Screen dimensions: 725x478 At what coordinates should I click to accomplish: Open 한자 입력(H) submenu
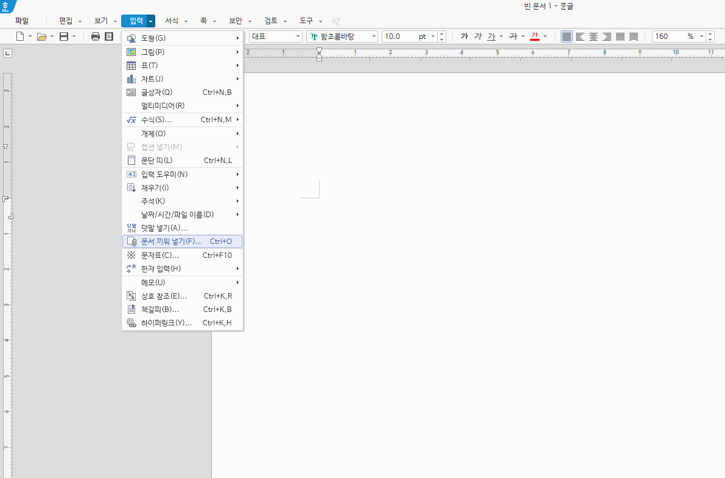point(182,268)
